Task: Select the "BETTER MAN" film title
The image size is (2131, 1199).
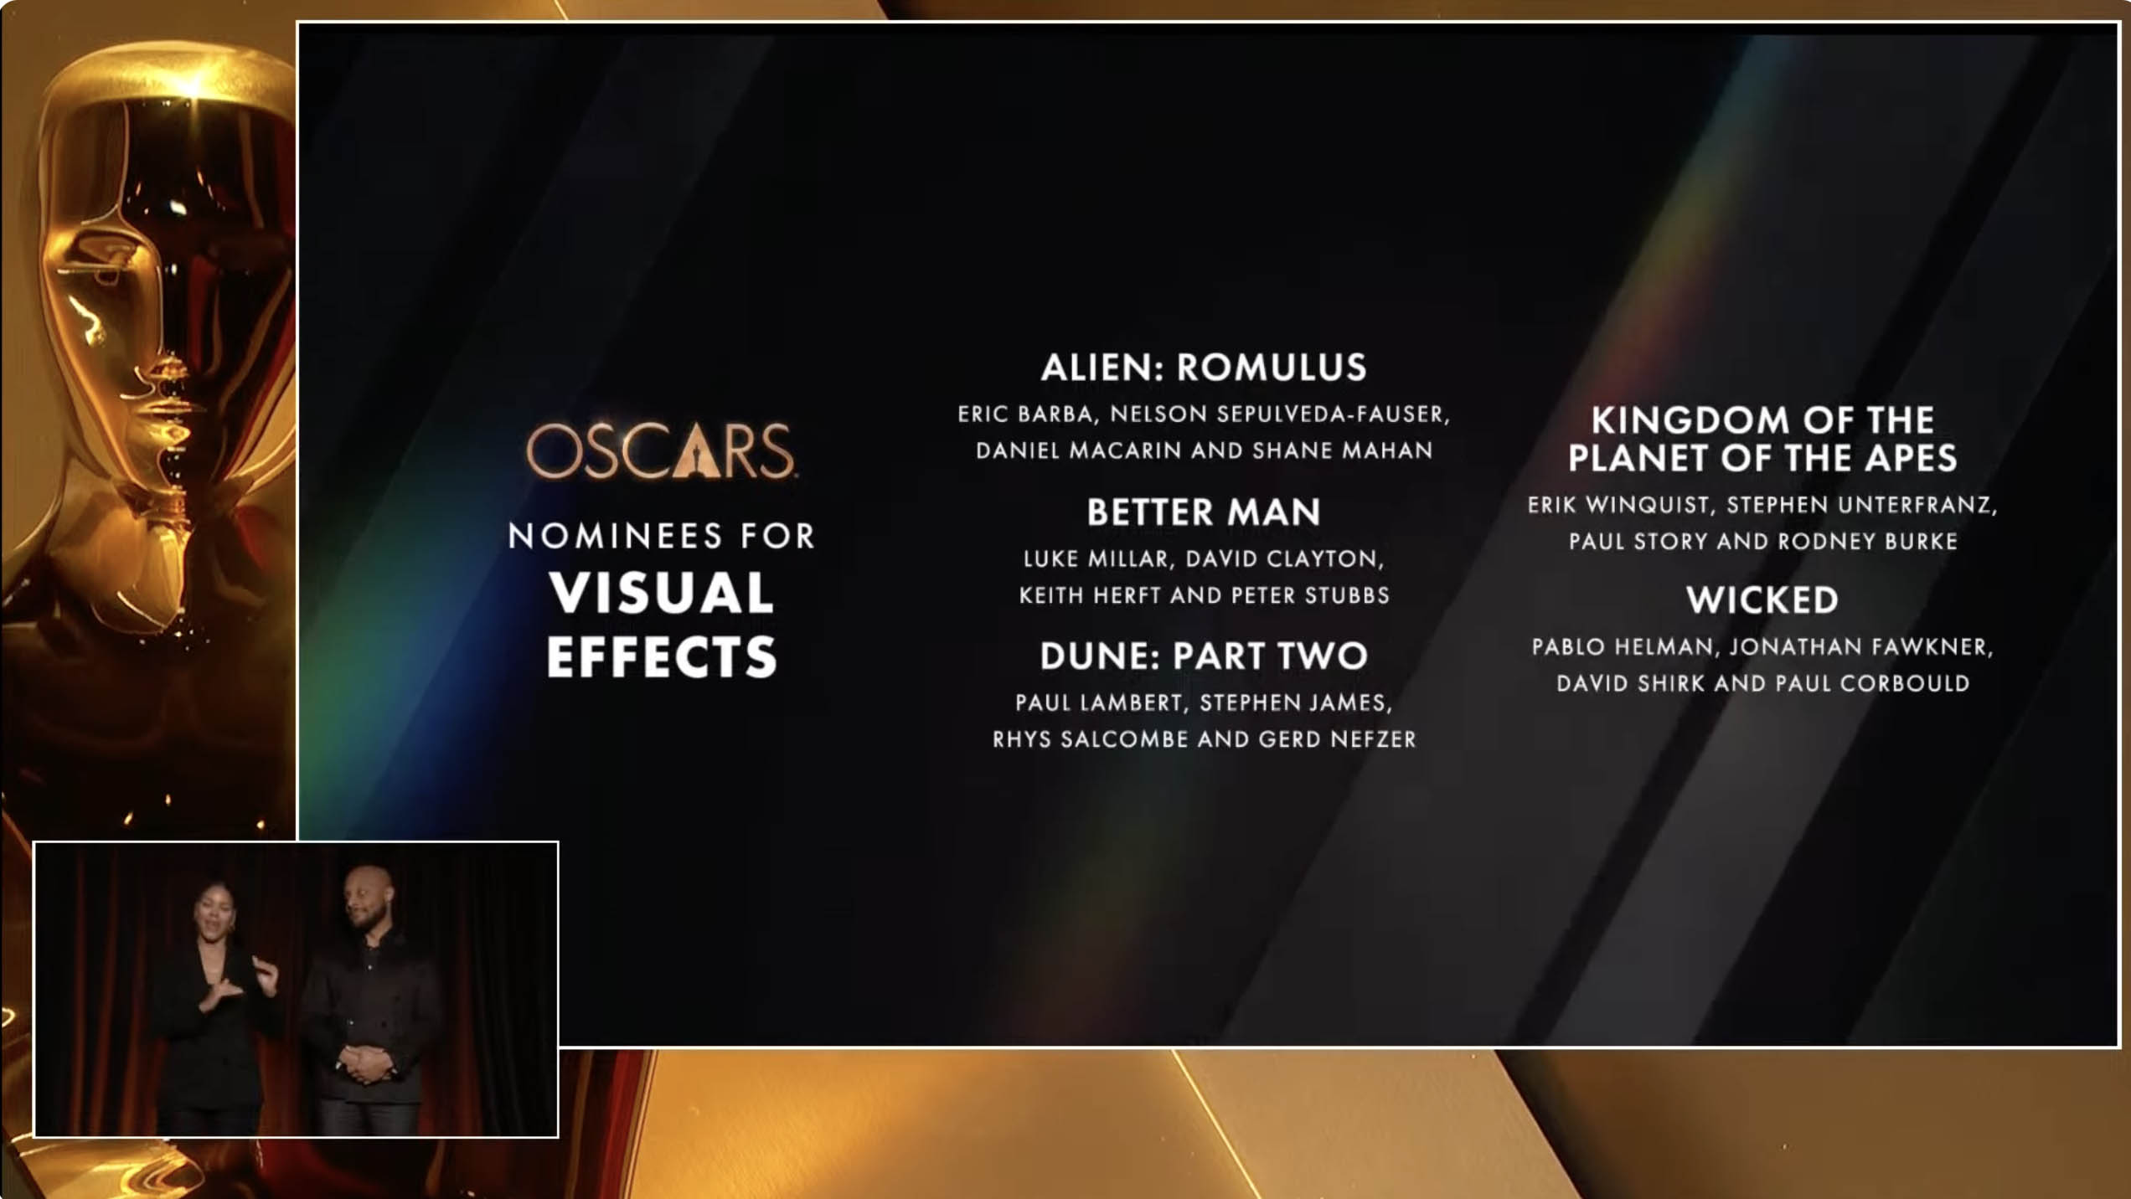Action: 1204,512
